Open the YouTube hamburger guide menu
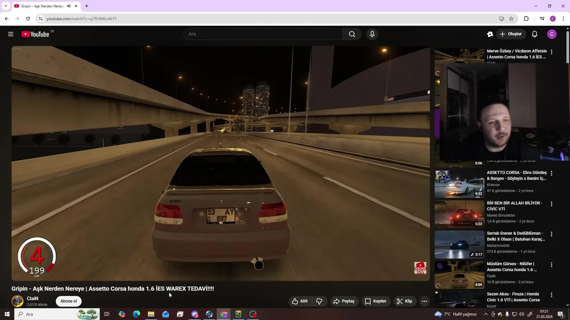Screen dimensions: 570x320 point(11,34)
